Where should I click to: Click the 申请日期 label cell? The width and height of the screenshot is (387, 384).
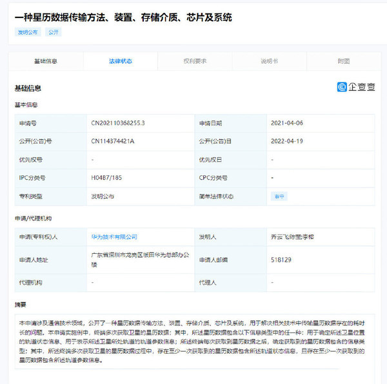click(230, 123)
